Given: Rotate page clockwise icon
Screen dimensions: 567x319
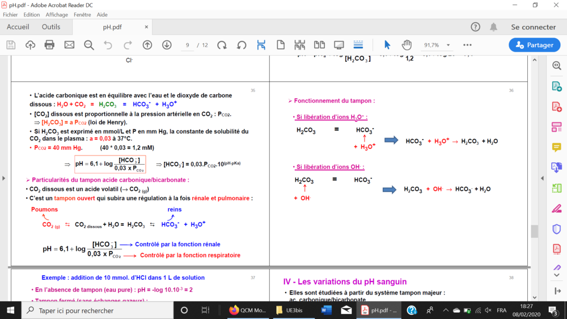Looking at the screenshot, I should [x=222, y=45].
